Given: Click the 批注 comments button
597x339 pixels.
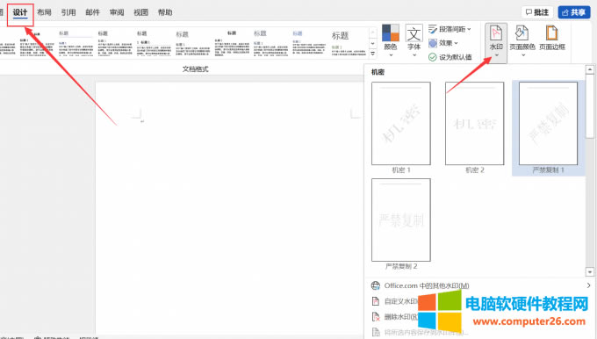Looking at the screenshot, I should pyautogui.click(x=536, y=12).
